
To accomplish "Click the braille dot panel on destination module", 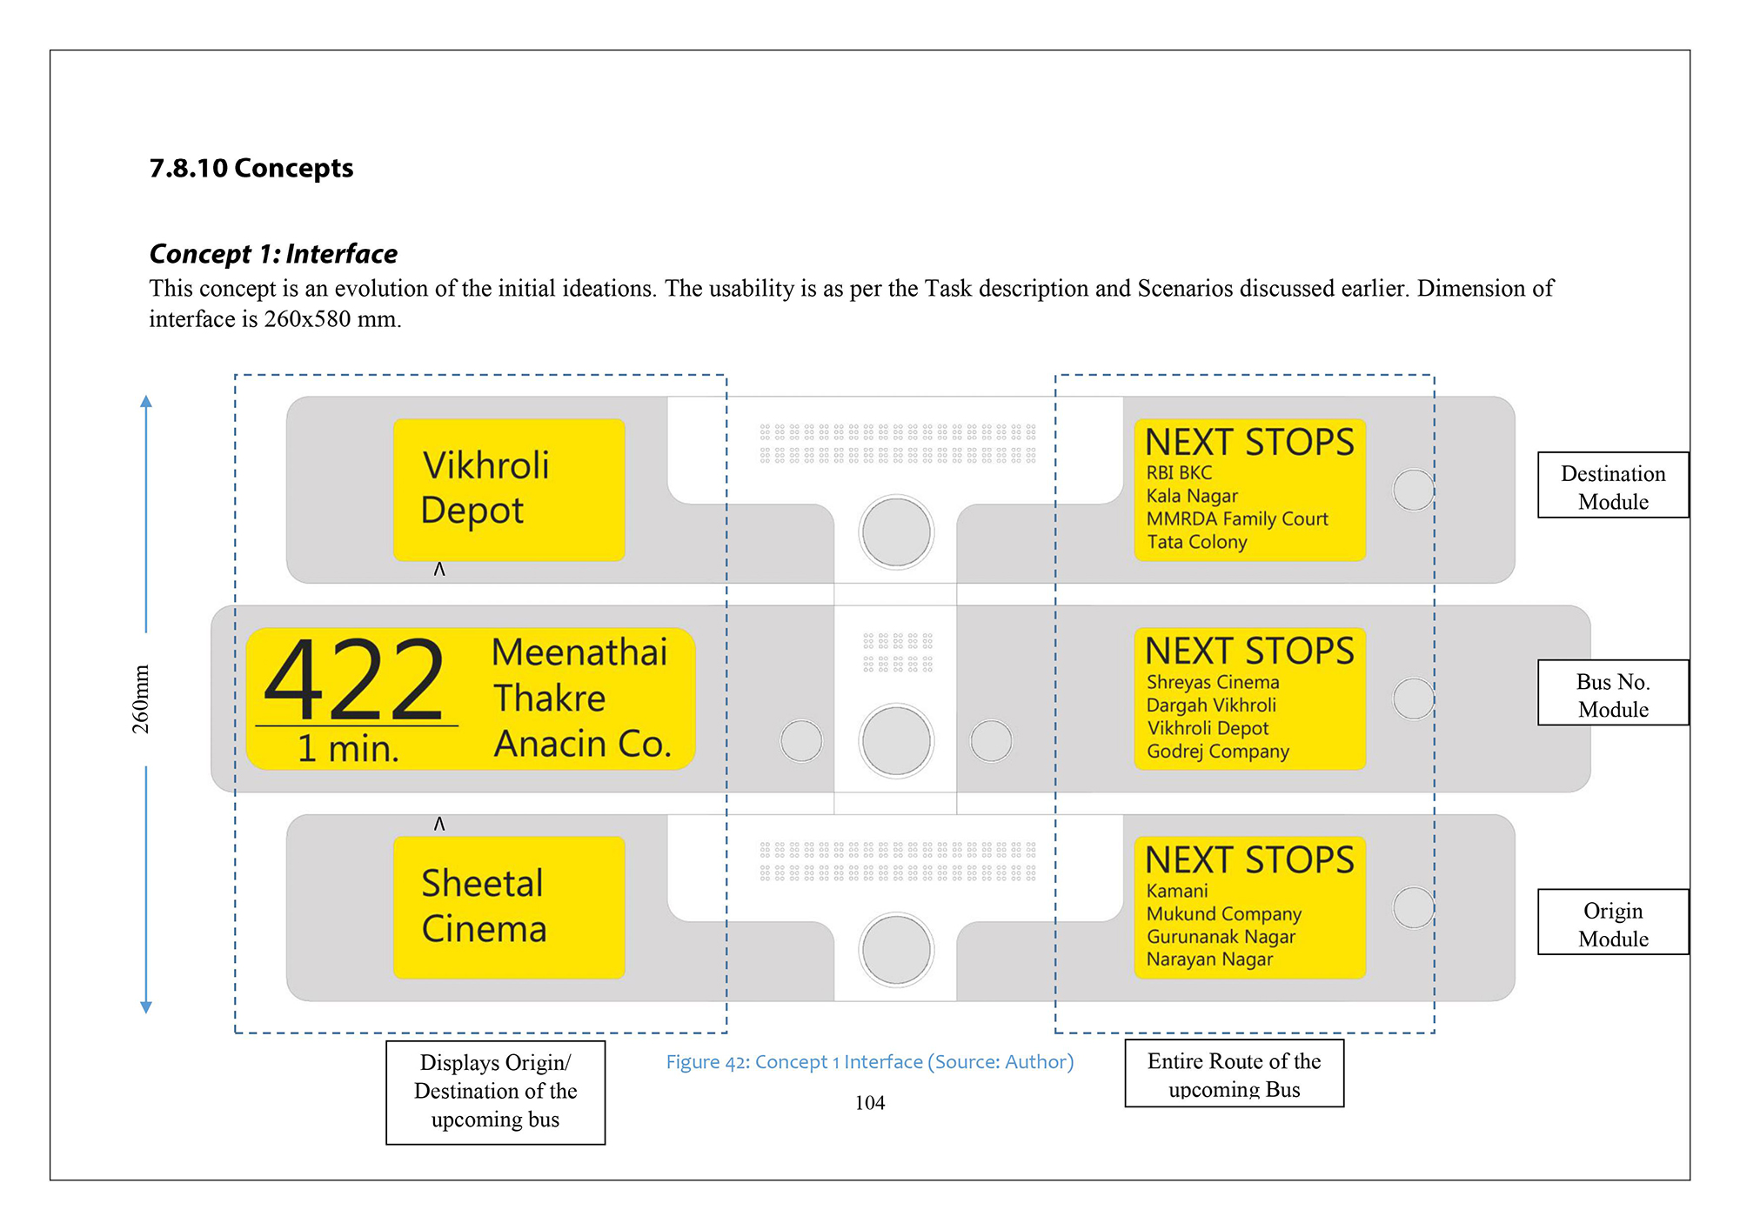I will click(897, 444).
